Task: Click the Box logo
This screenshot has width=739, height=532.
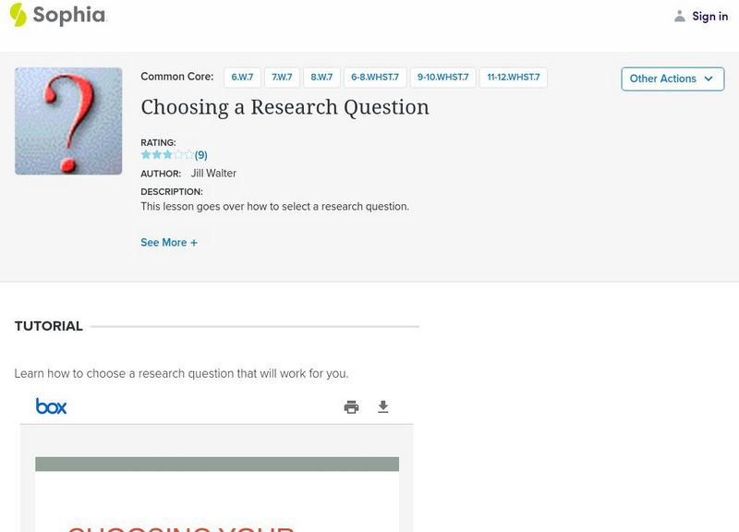Action: coord(51,406)
